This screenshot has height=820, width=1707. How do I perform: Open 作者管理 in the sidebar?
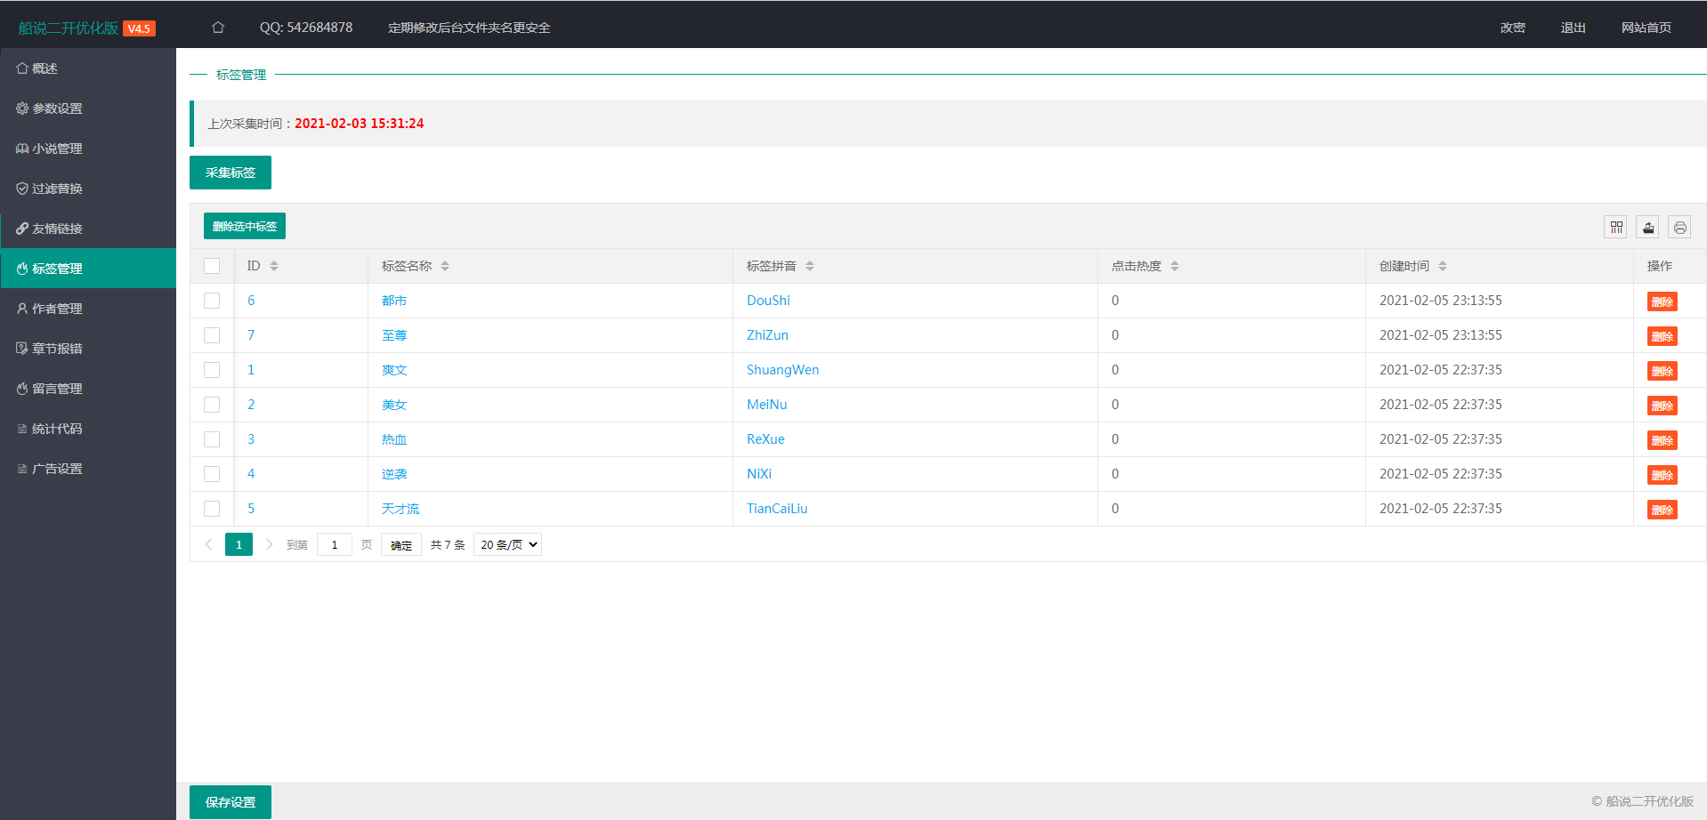click(88, 309)
